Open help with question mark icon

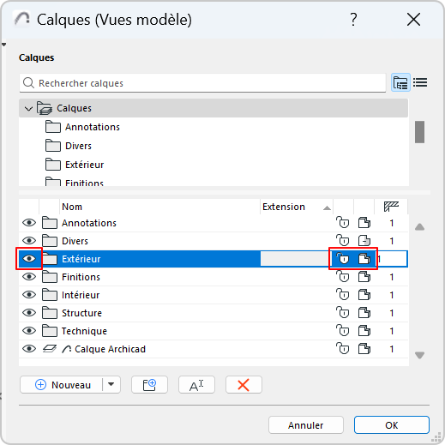pyautogui.click(x=353, y=20)
